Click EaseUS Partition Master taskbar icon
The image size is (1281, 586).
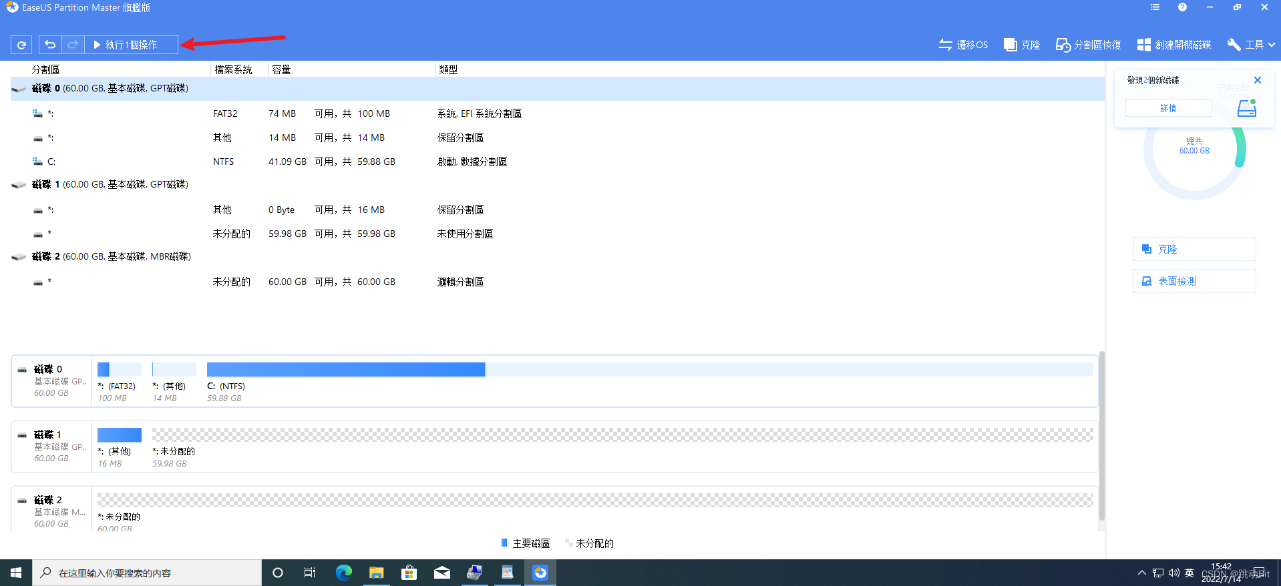[x=540, y=573]
